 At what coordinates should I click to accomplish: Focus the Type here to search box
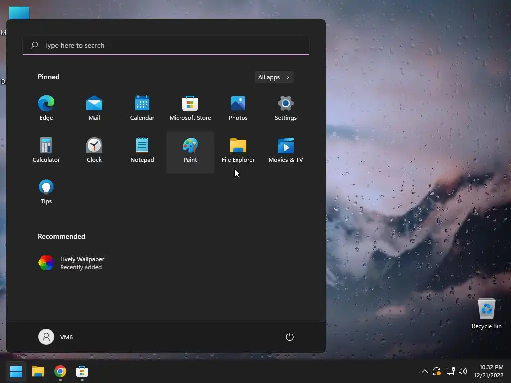166,45
